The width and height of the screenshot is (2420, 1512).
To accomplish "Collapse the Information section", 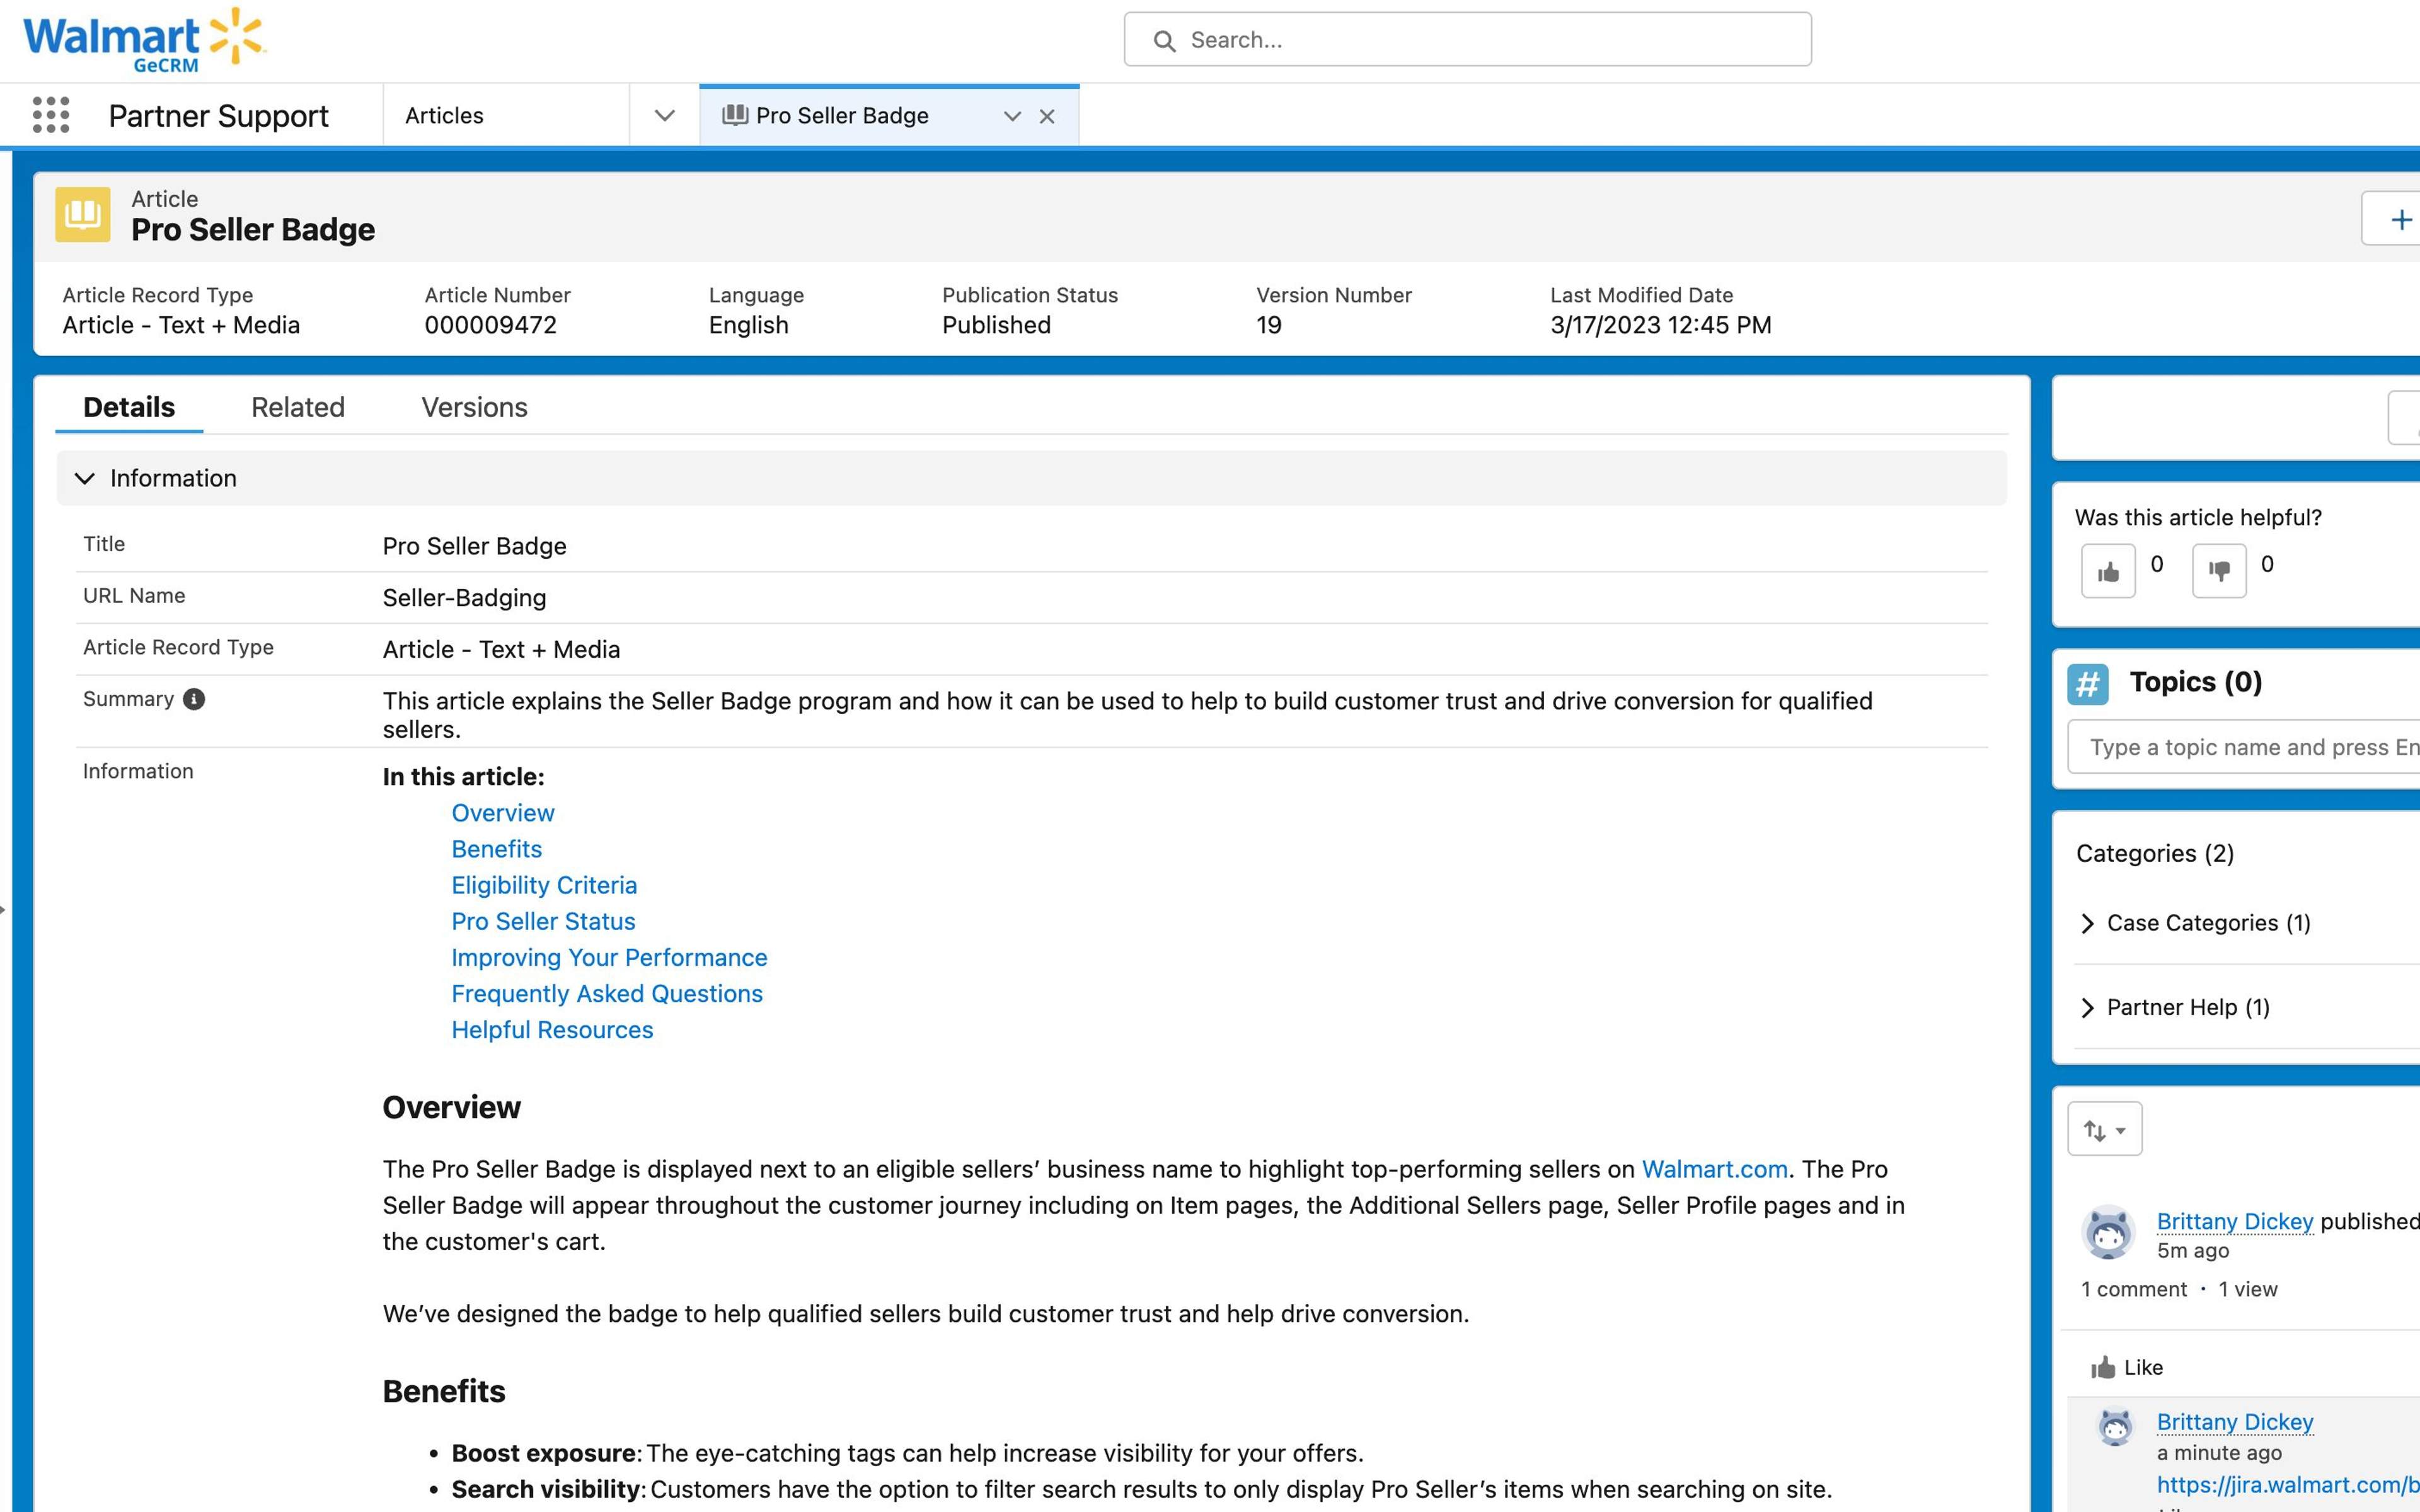I will click(x=85, y=478).
